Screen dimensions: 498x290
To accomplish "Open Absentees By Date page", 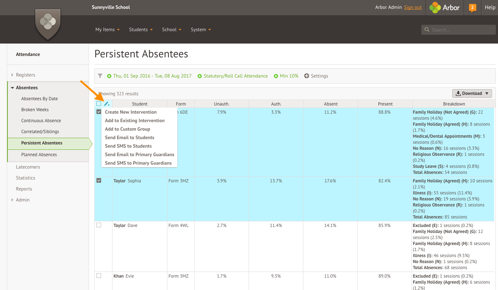I will point(39,99).
